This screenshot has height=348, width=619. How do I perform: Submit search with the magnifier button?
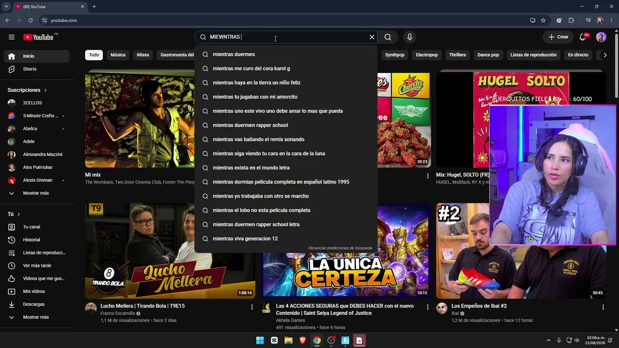[388, 37]
